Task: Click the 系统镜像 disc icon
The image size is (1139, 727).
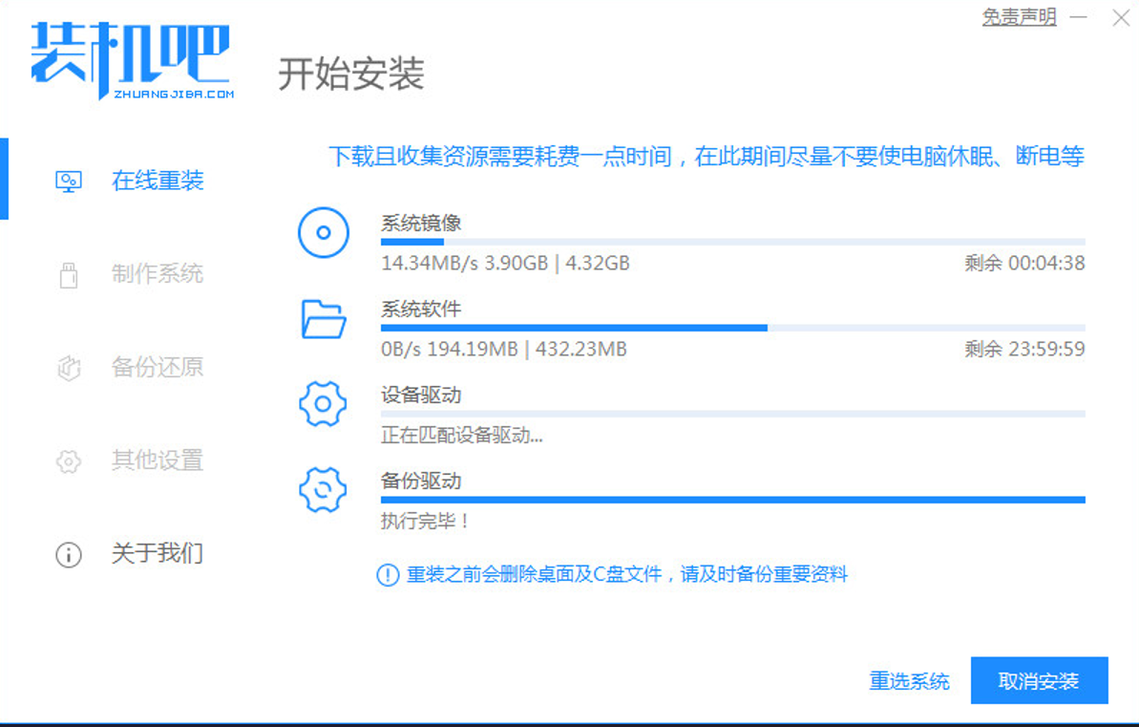Action: (x=324, y=233)
